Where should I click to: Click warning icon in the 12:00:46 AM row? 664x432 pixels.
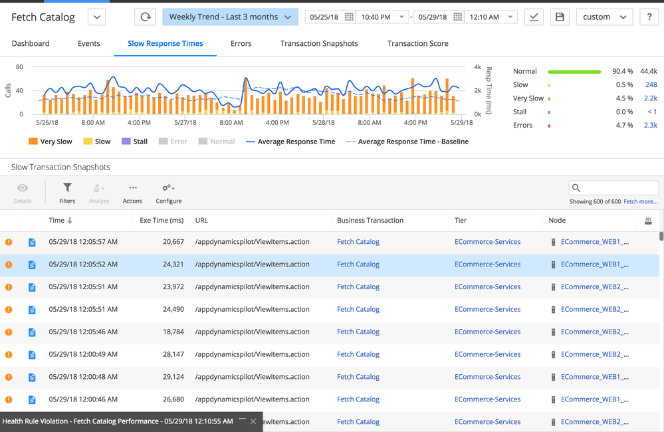(9, 400)
